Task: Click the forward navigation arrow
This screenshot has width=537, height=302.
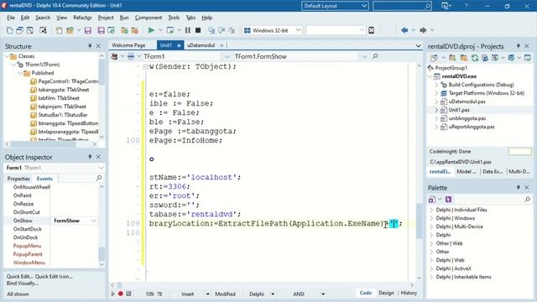Action: tap(423, 30)
